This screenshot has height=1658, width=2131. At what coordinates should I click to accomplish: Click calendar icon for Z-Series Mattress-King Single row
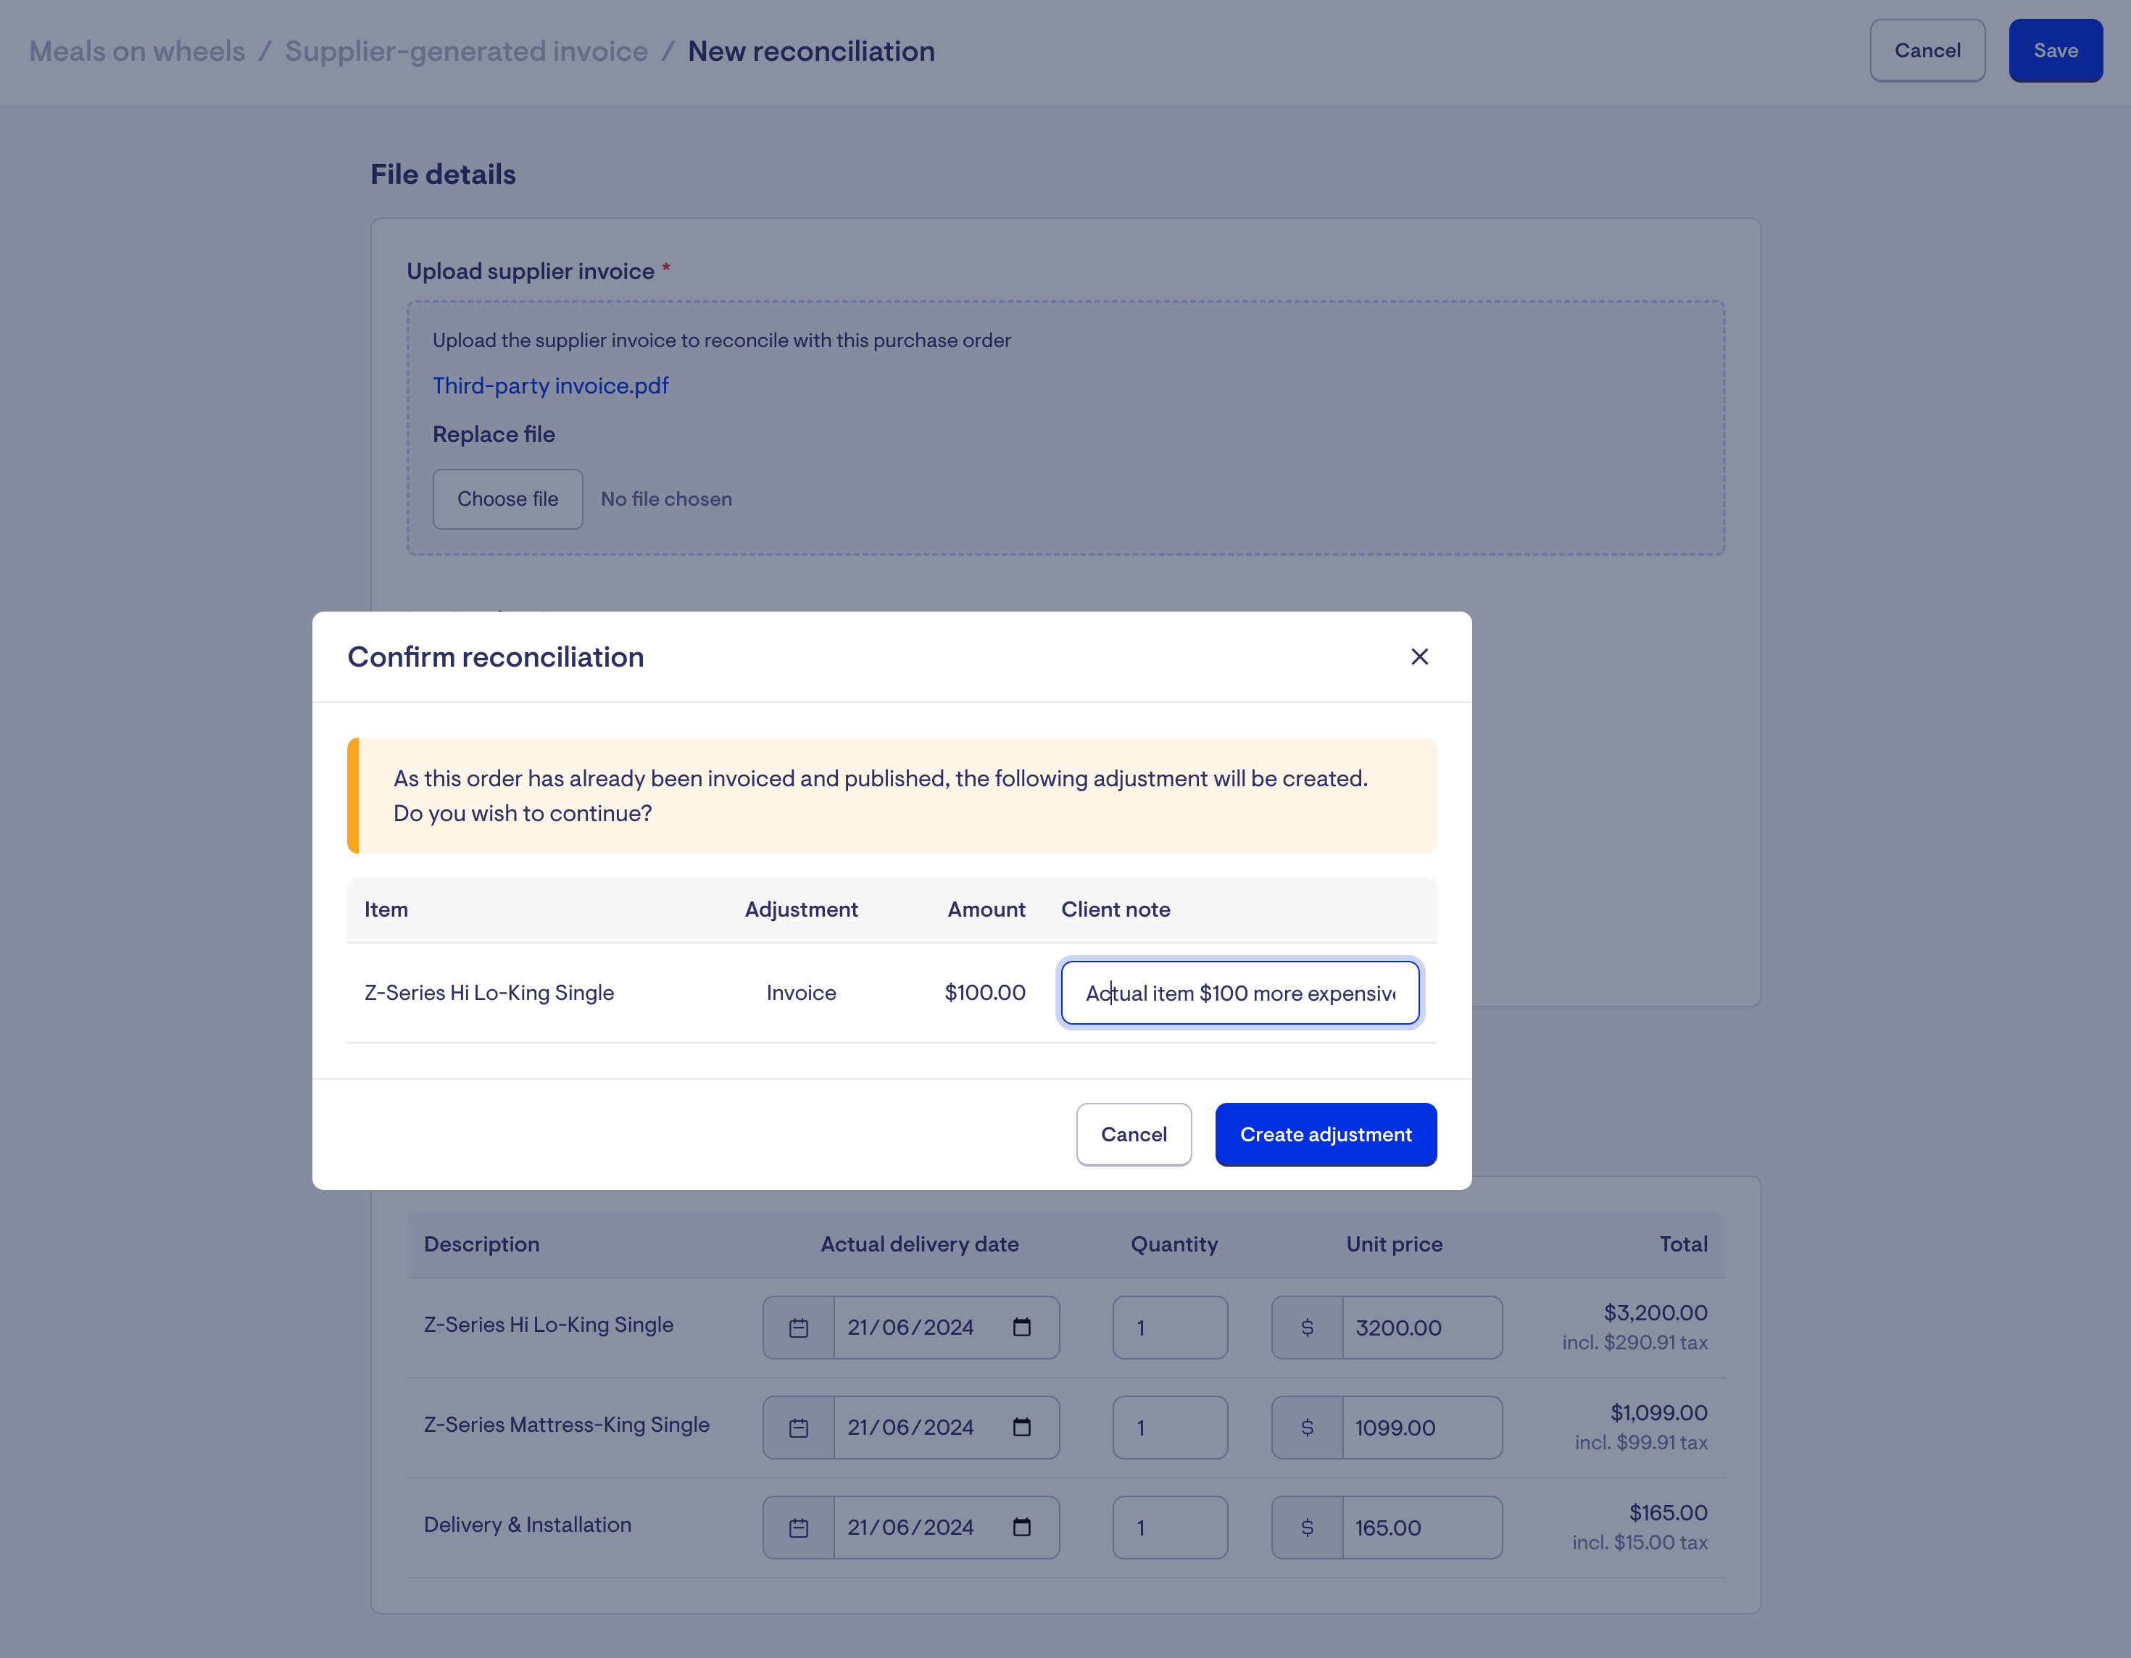tap(798, 1428)
